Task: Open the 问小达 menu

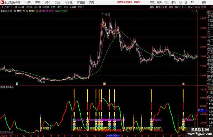Action: point(69,2)
